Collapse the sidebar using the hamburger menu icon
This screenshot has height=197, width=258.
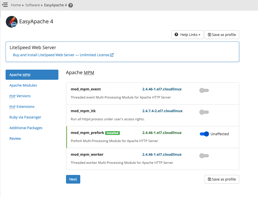point(5,5)
